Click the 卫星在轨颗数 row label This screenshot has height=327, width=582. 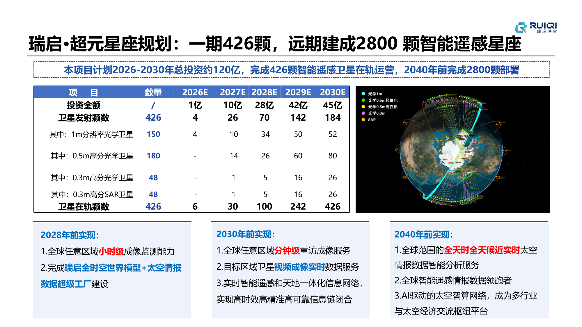[84, 207]
